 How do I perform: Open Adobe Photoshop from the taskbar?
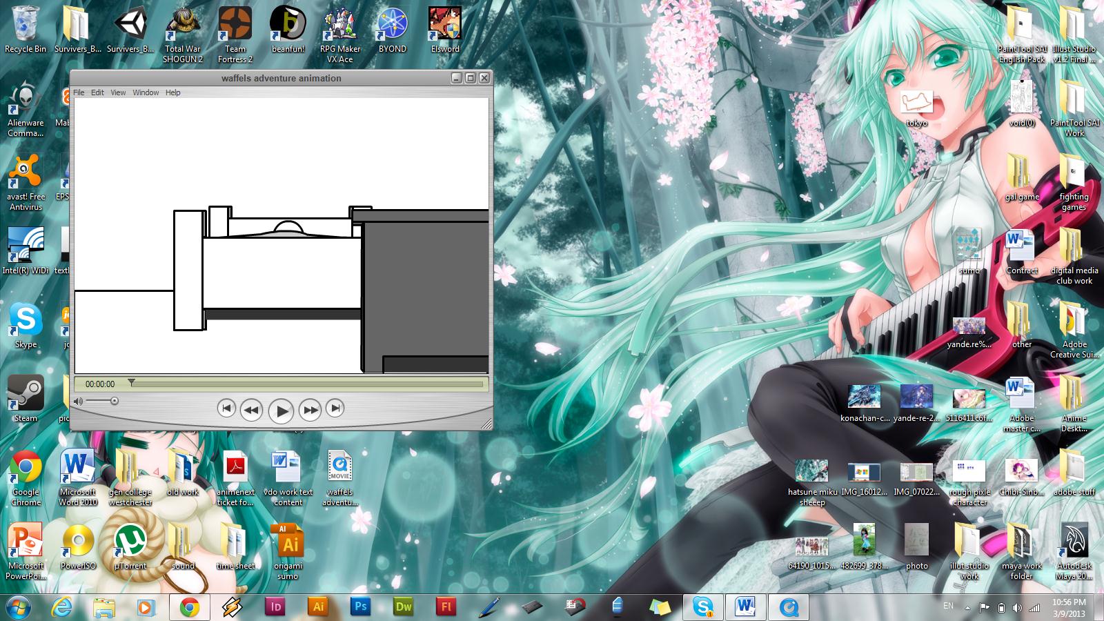[x=360, y=607]
